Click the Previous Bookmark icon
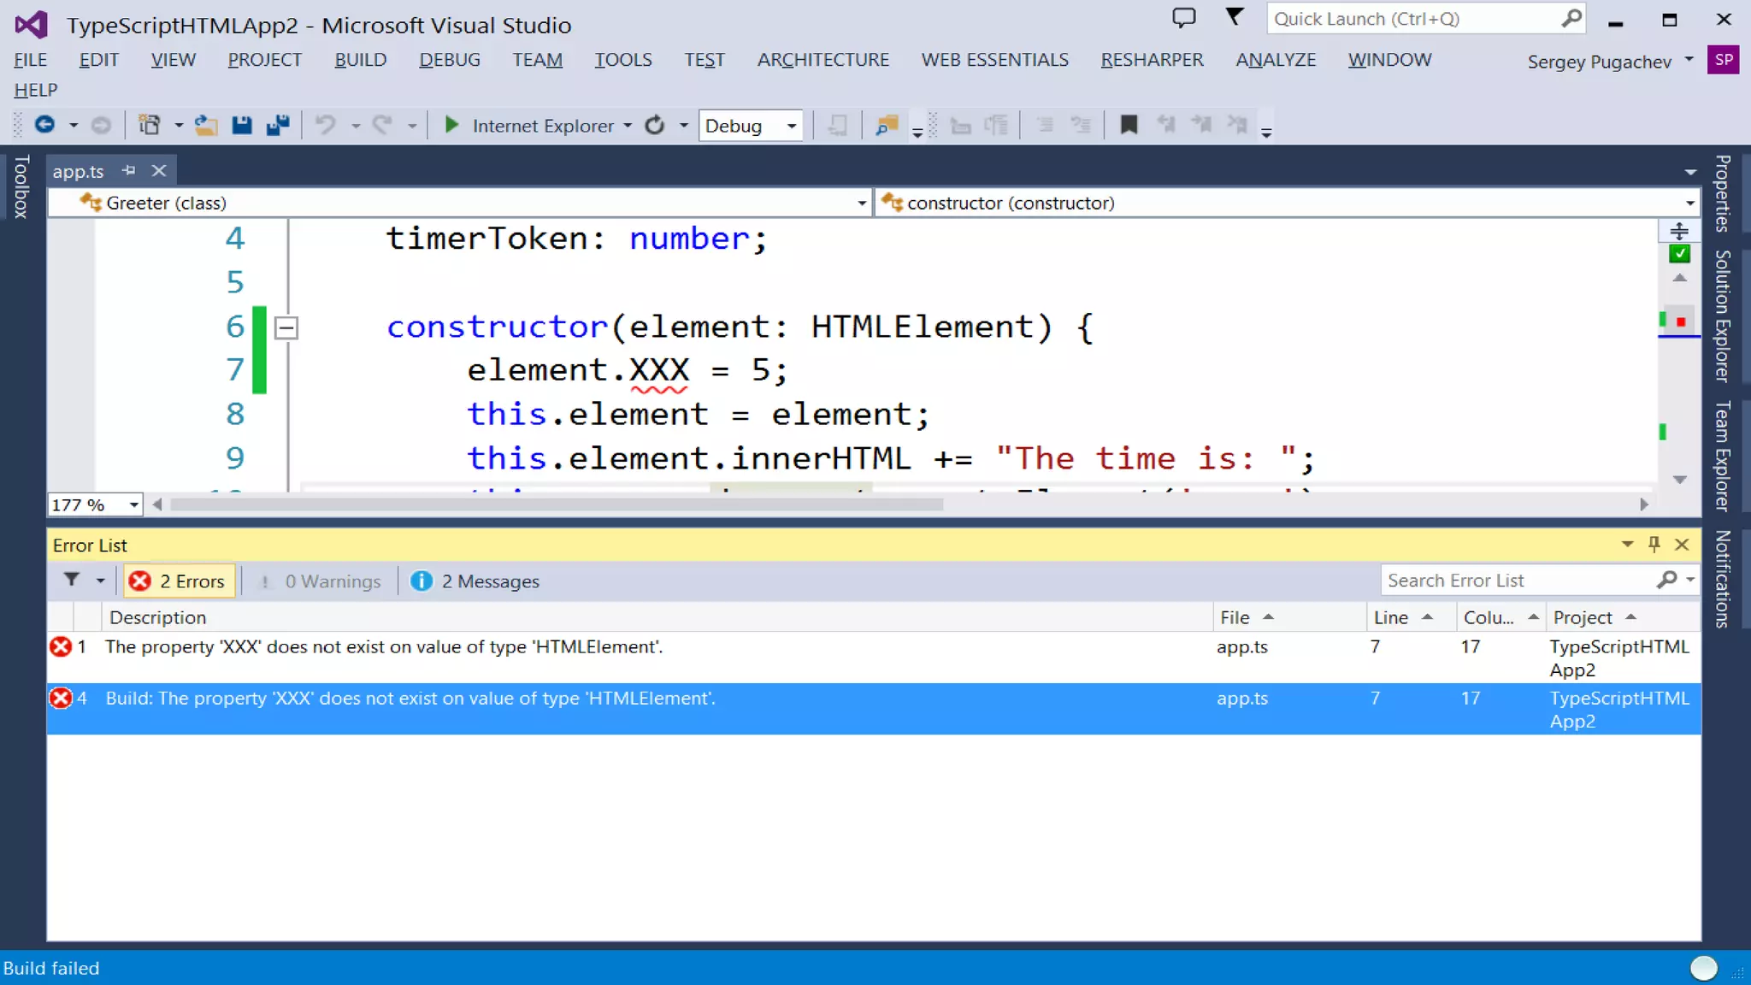 [1165, 126]
